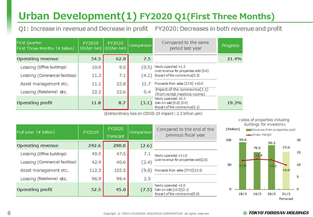This screenshot has height=217, width=313.
Task: Click the slide title 'Urban Development(1)'
Action: coord(78,16)
